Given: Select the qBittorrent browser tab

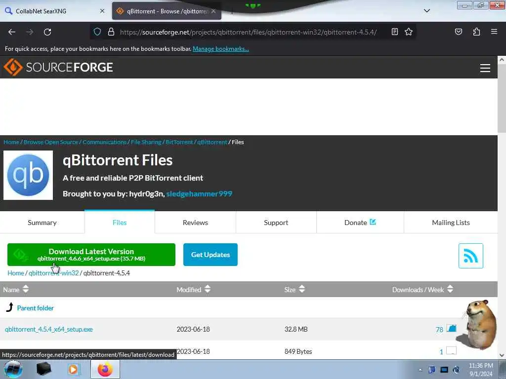Looking at the screenshot, I should (167, 11).
